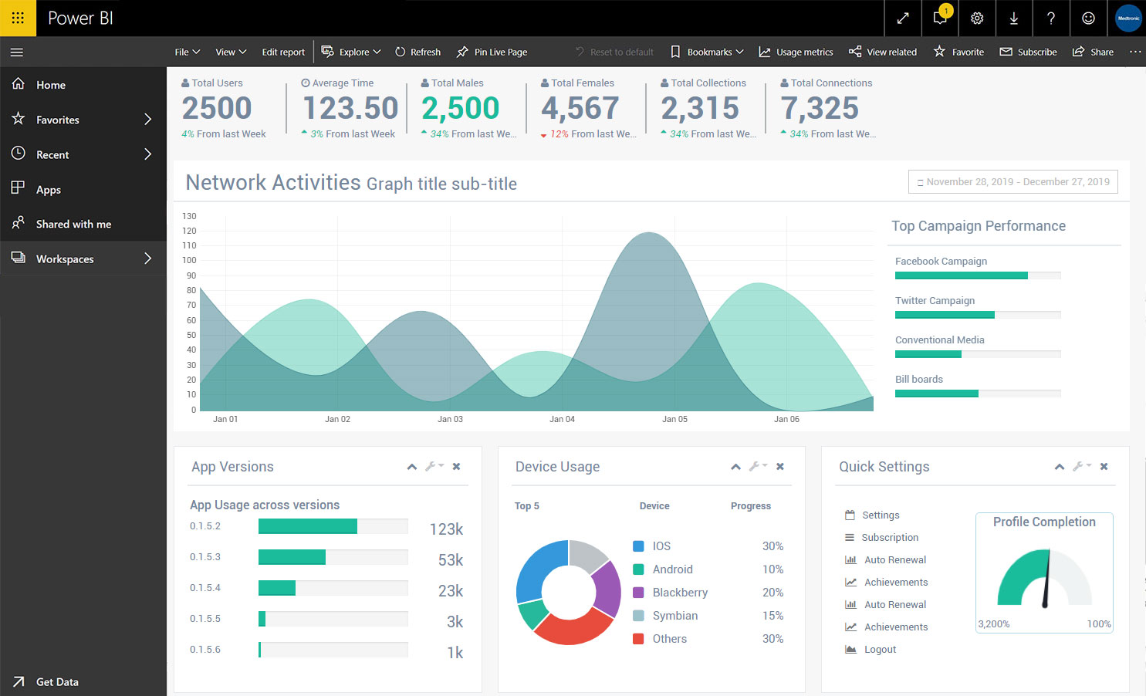
Task: Expand the Recent flyout chevron
Action: 147,154
